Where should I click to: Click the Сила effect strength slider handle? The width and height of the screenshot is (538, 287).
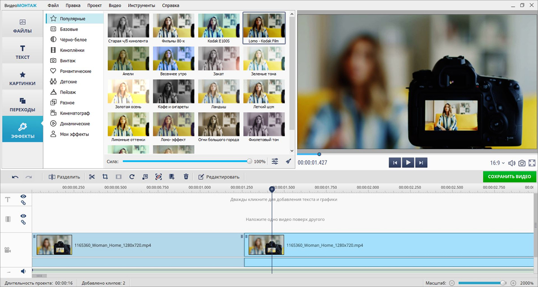pyautogui.click(x=250, y=161)
